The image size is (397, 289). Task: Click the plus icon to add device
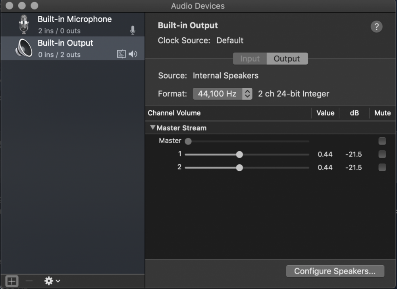(x=12, y=281)
